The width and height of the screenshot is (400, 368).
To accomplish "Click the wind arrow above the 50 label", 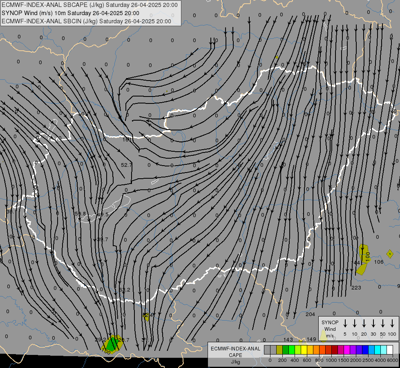I will click(x=383, y=323).
